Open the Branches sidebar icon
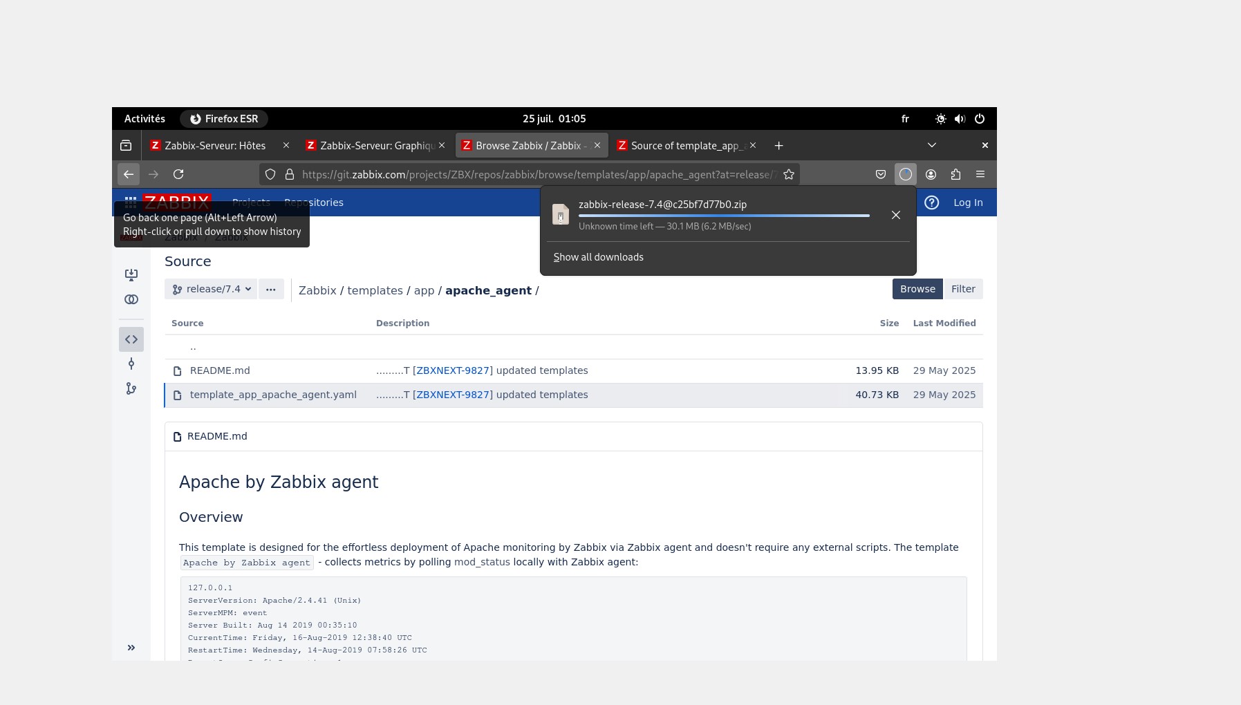Screen dimensions: 1241x705 (x=131, y=389)
